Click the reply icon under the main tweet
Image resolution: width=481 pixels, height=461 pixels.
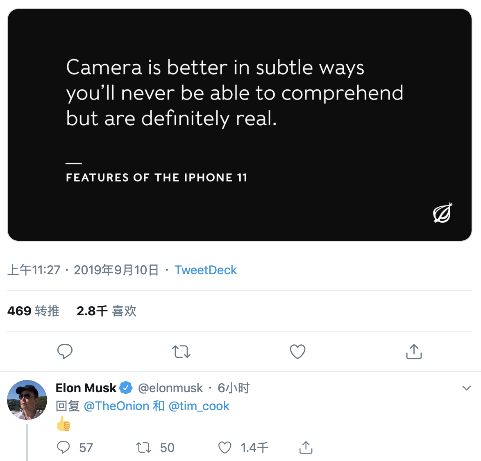coord(65,351)
